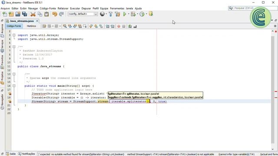Switch to the Histórico view
278x156 pixels.
click(31, 26)
